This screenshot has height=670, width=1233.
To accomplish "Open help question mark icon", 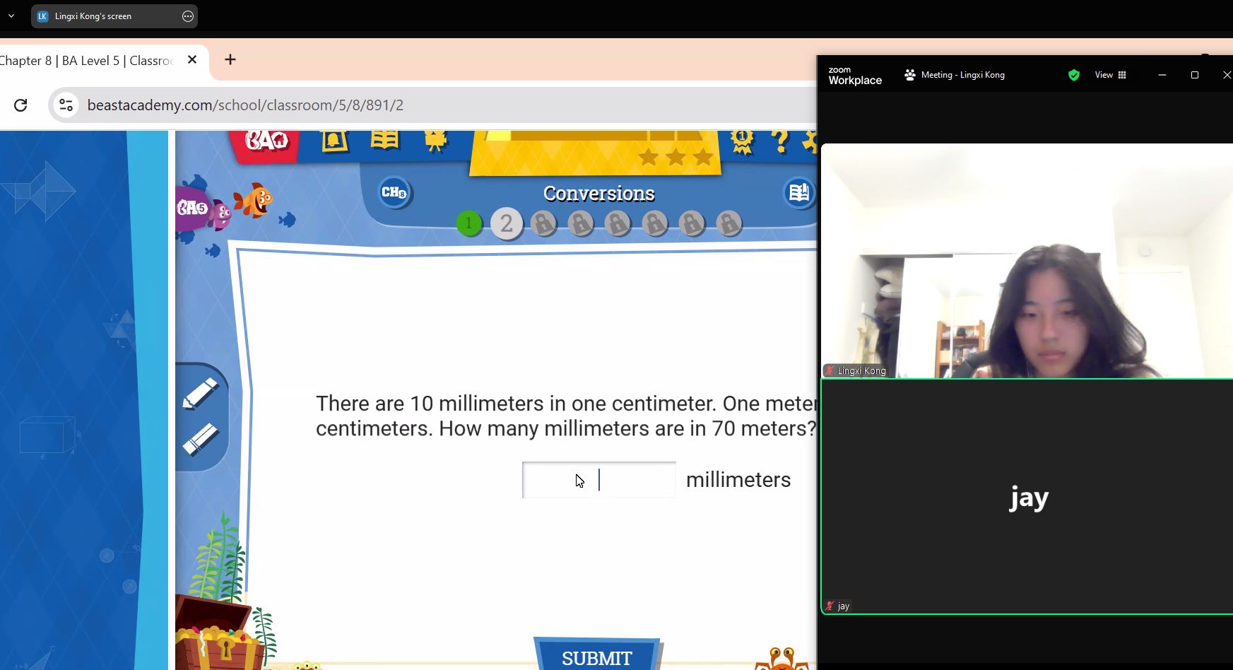I will [781, 141].
